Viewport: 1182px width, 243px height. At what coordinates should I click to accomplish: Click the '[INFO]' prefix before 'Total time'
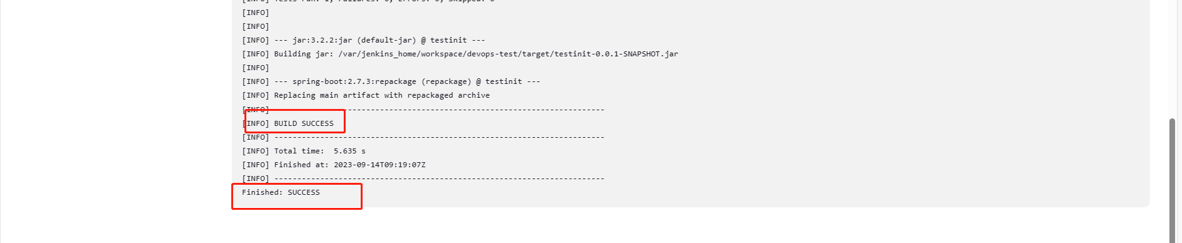tap(256, 151)
